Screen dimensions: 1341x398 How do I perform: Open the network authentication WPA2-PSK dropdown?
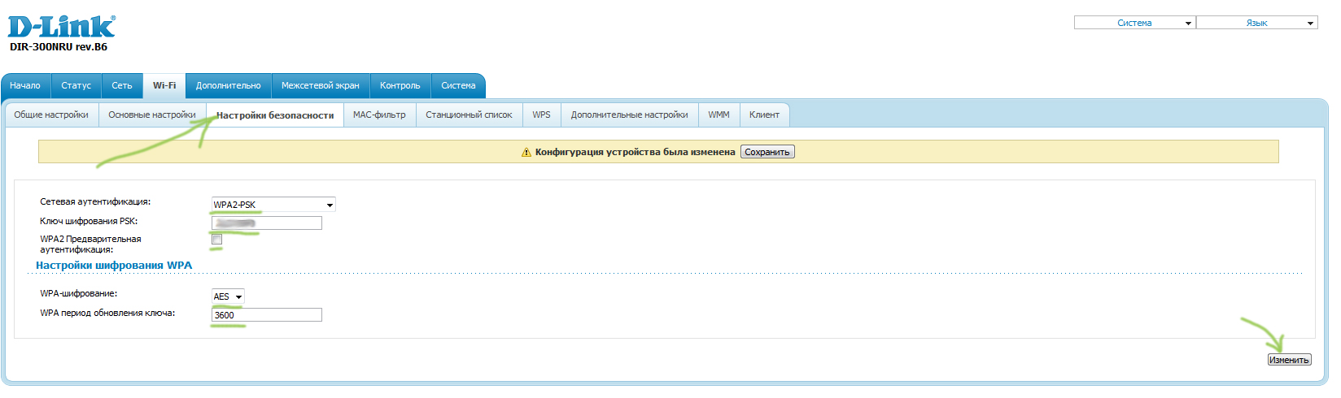click(273, 205)
